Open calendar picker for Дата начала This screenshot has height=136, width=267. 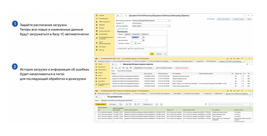(x=144, y=37)
